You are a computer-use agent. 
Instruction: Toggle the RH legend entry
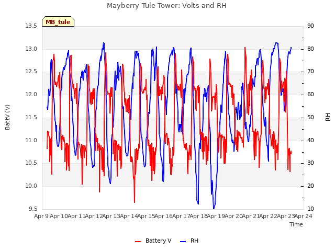click(189, 241)
